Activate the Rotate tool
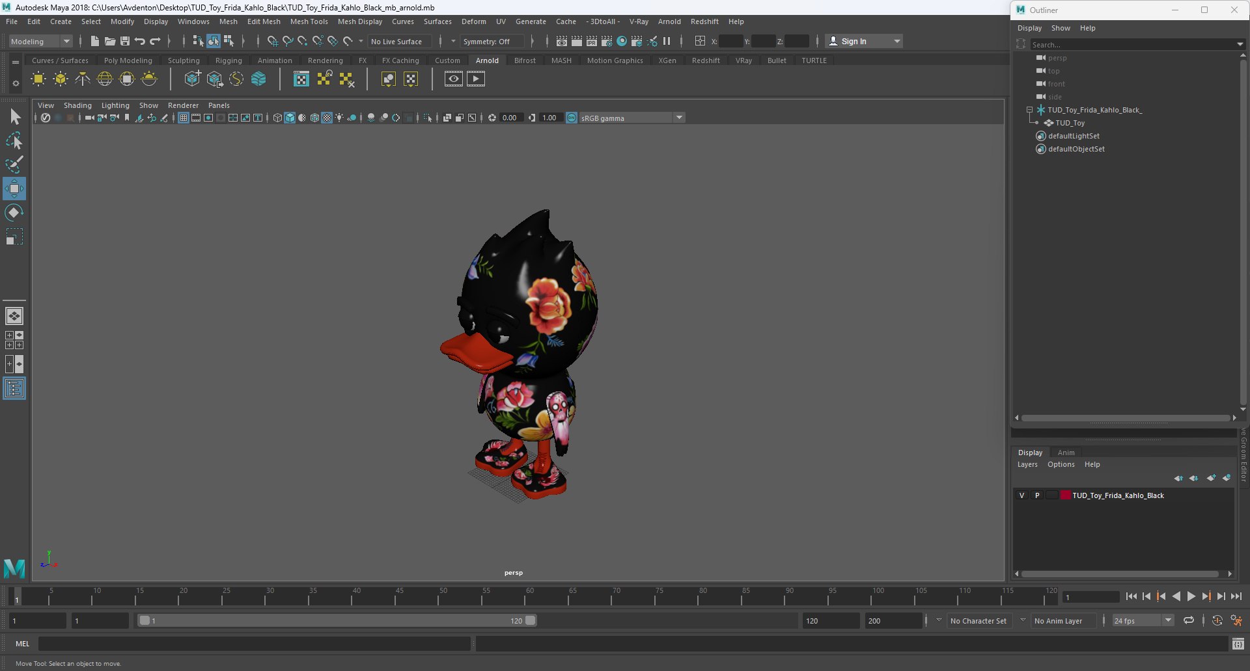Screen dimensions: 1250x671 (x=14, y=213)
